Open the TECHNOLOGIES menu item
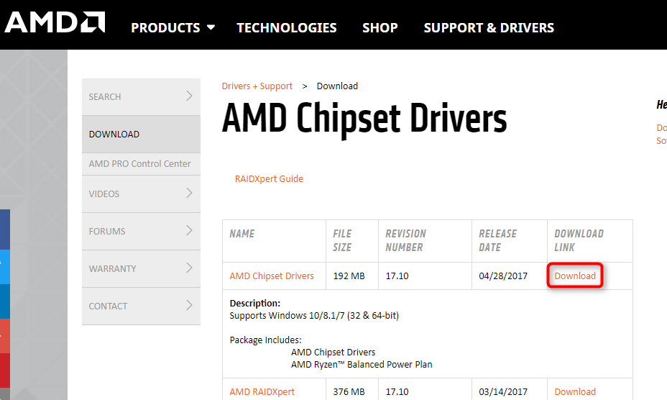Screen dimensions: 667x400 (x=286, y=27)
